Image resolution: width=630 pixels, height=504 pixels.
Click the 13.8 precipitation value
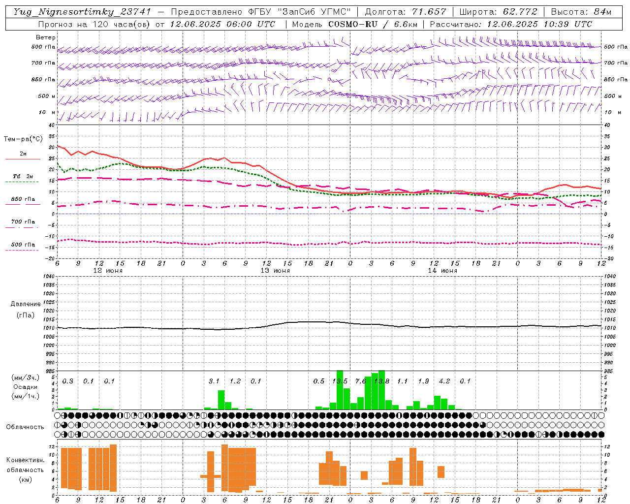click(382, 381)
